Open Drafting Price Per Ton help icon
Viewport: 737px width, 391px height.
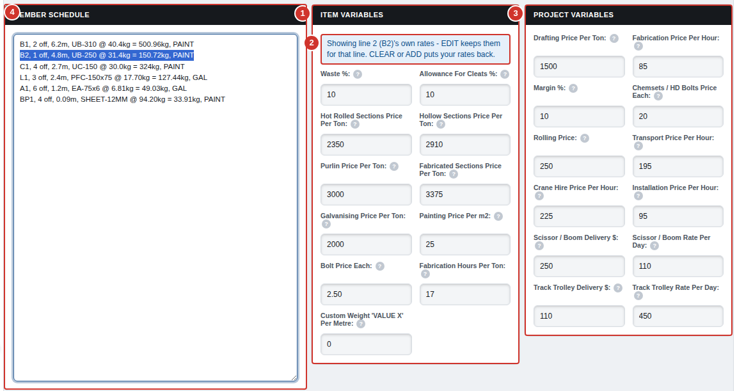(614, 38)
